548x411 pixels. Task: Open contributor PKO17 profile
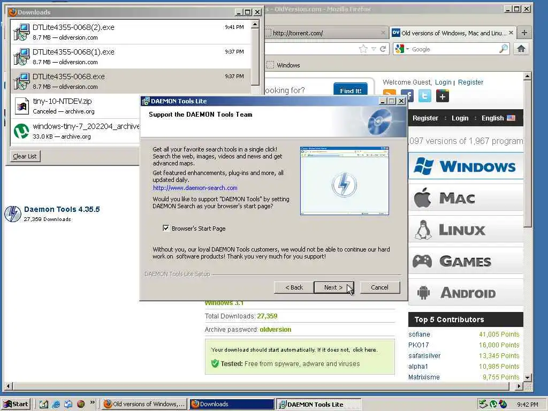coord(418,345)
